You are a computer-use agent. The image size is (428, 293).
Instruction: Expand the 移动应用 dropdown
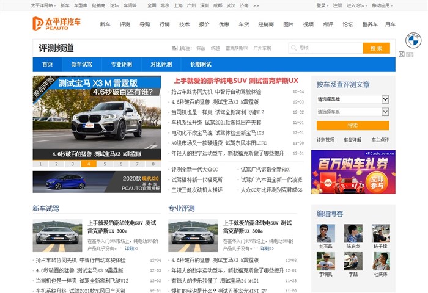(382, 5)
